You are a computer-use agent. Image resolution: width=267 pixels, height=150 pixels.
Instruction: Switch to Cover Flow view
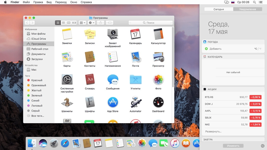click(74, 23)
